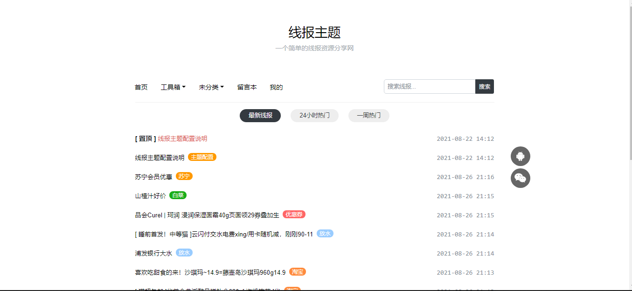Viewport: 632px width, 291px height.
Task: Collapse the 工具箱 dropdown arrow
Action: (185, 86)
